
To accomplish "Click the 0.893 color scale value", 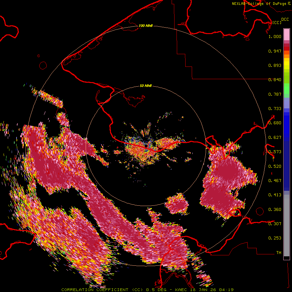I will tap(275, 65).
